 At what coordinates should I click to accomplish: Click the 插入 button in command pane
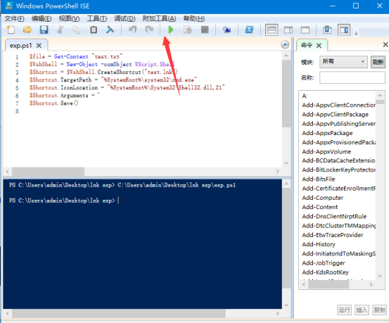coord(362,310)
